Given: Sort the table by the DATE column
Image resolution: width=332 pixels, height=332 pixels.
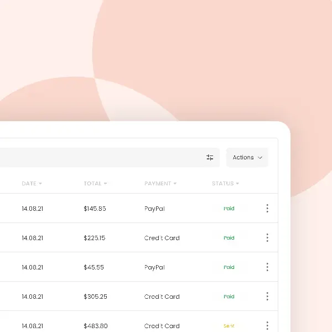Looking at the screenshot, I should click(32, 184).
